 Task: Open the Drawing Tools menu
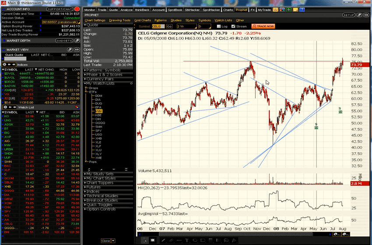(119, 20)
